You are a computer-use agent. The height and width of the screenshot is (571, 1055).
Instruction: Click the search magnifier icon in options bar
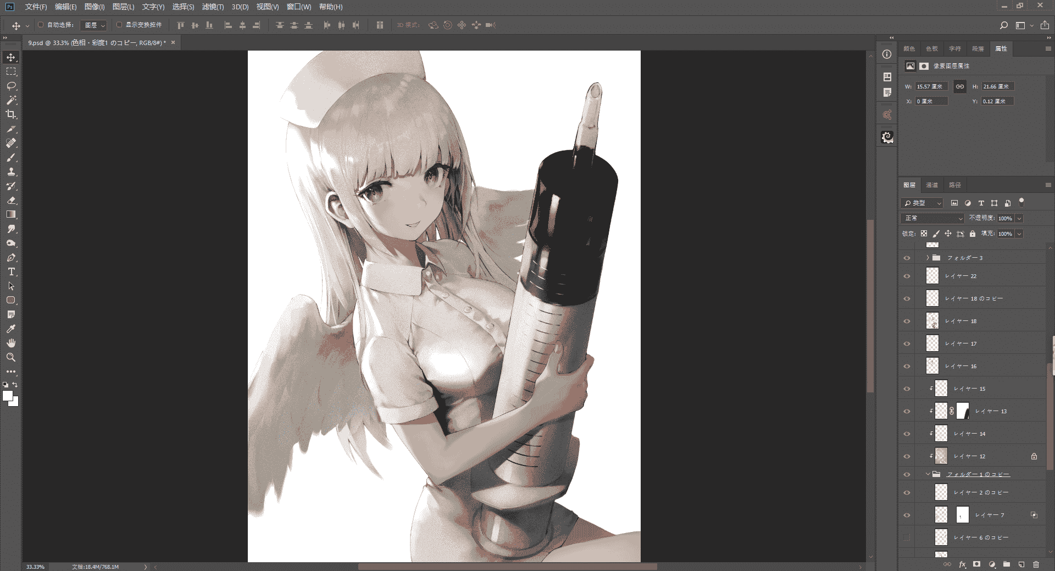click(x=1003, y=25)
